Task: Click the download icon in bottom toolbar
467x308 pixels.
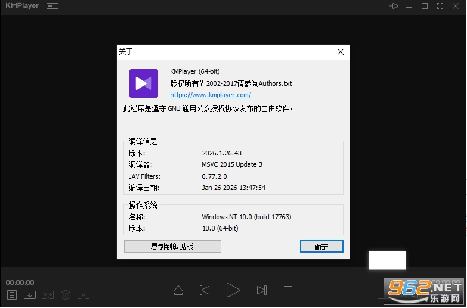Action: [x=30, y=295]
